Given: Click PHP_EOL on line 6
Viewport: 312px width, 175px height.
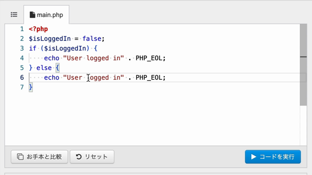Looking at the screenshot, I should [149, 78].
